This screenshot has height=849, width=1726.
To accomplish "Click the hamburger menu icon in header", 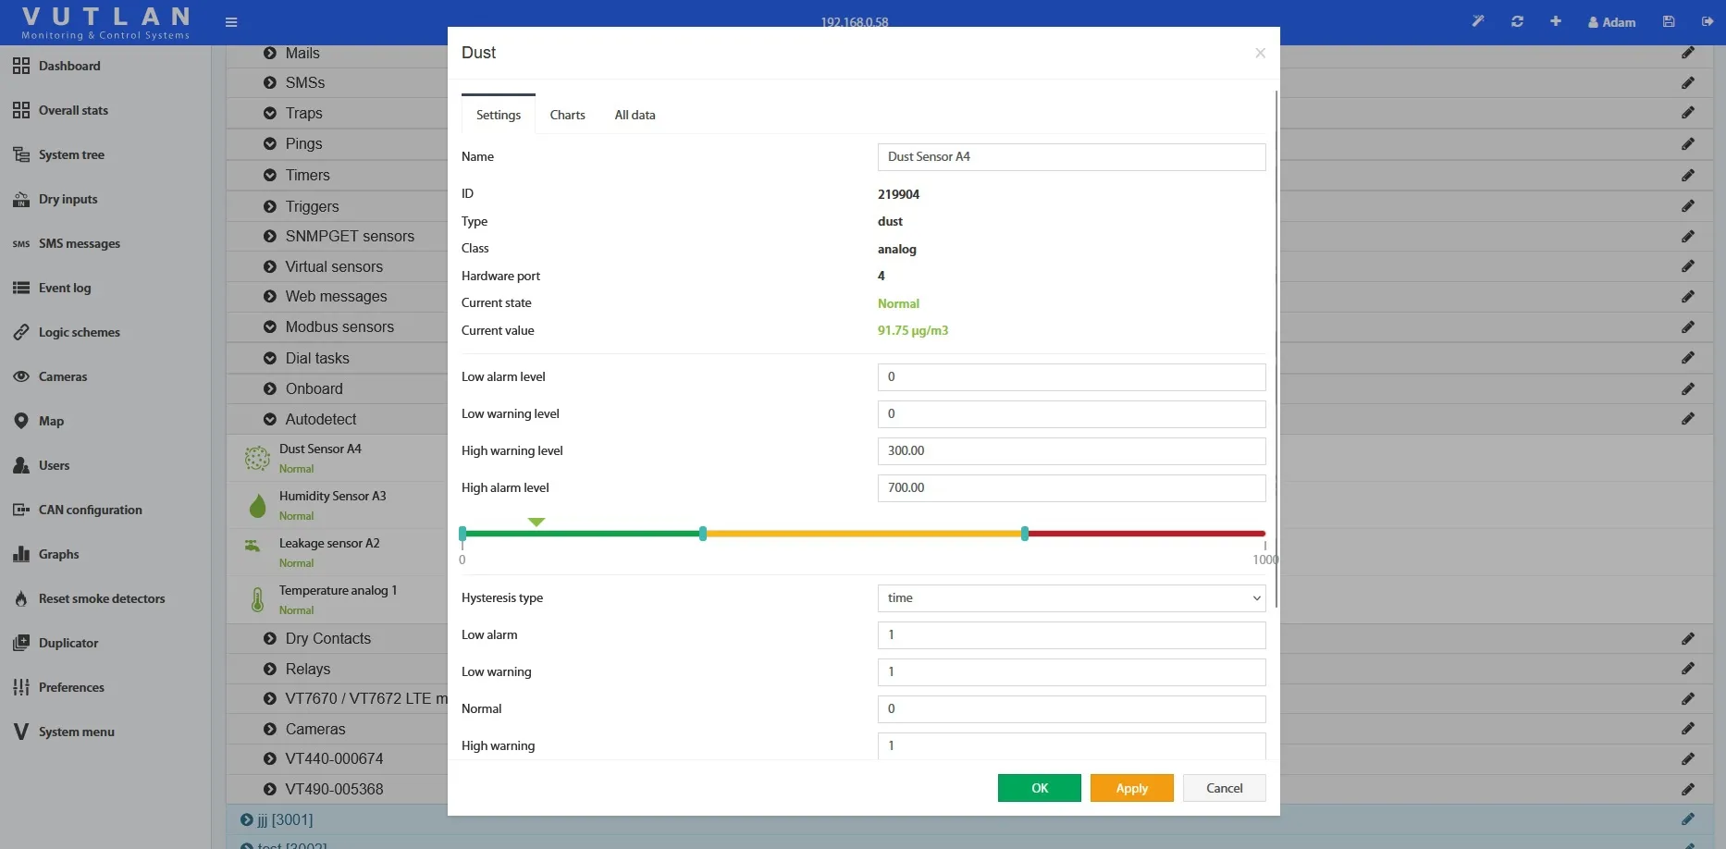I will pyautogui.click(x=231, y=22).
